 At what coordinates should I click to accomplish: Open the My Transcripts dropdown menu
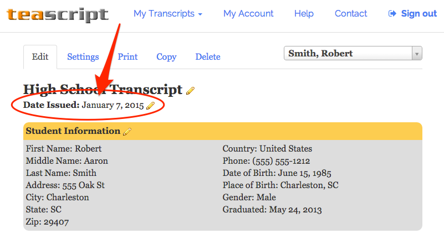(168, 14)
